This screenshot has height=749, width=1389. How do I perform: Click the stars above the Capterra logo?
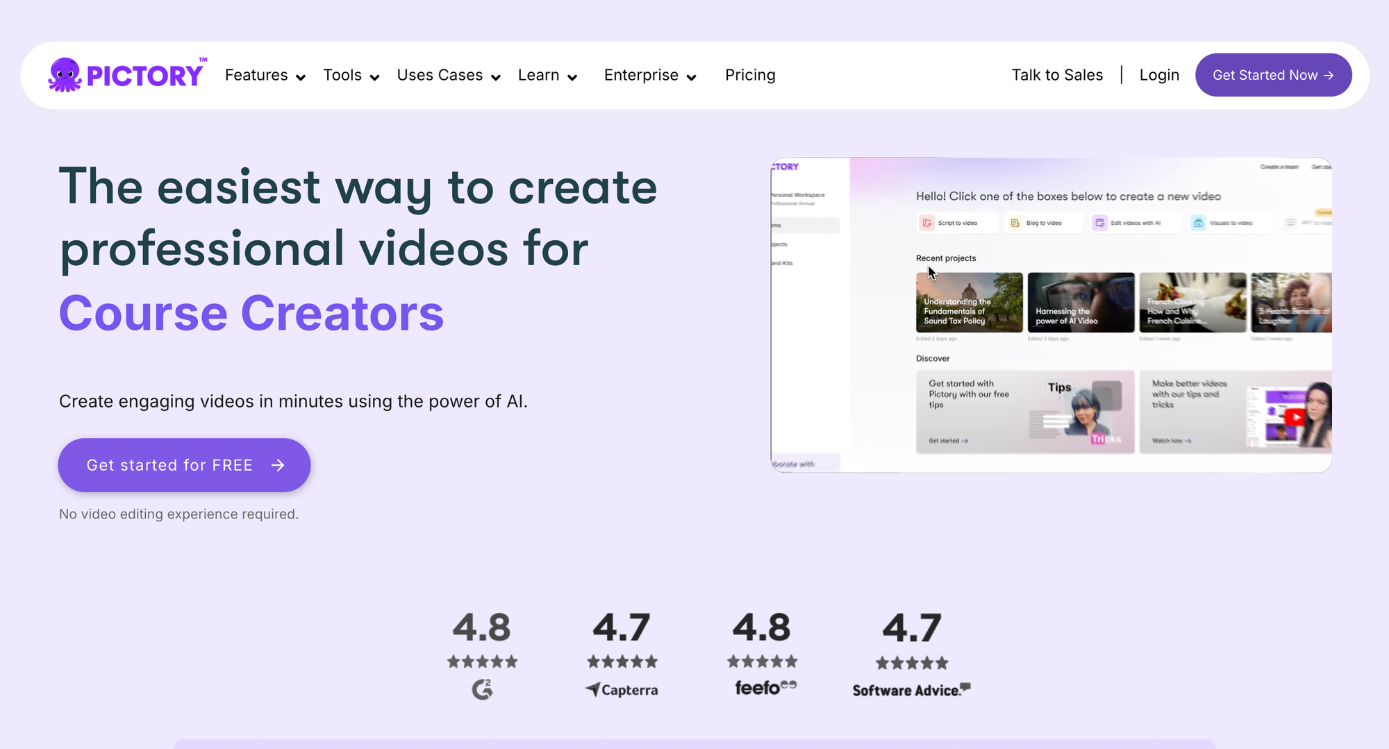click(622, 662)
